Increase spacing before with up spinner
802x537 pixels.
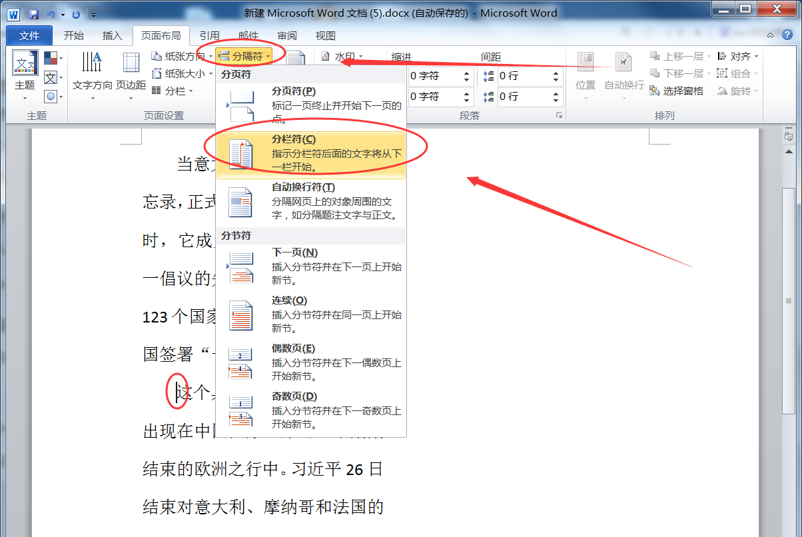coord(556,73)
